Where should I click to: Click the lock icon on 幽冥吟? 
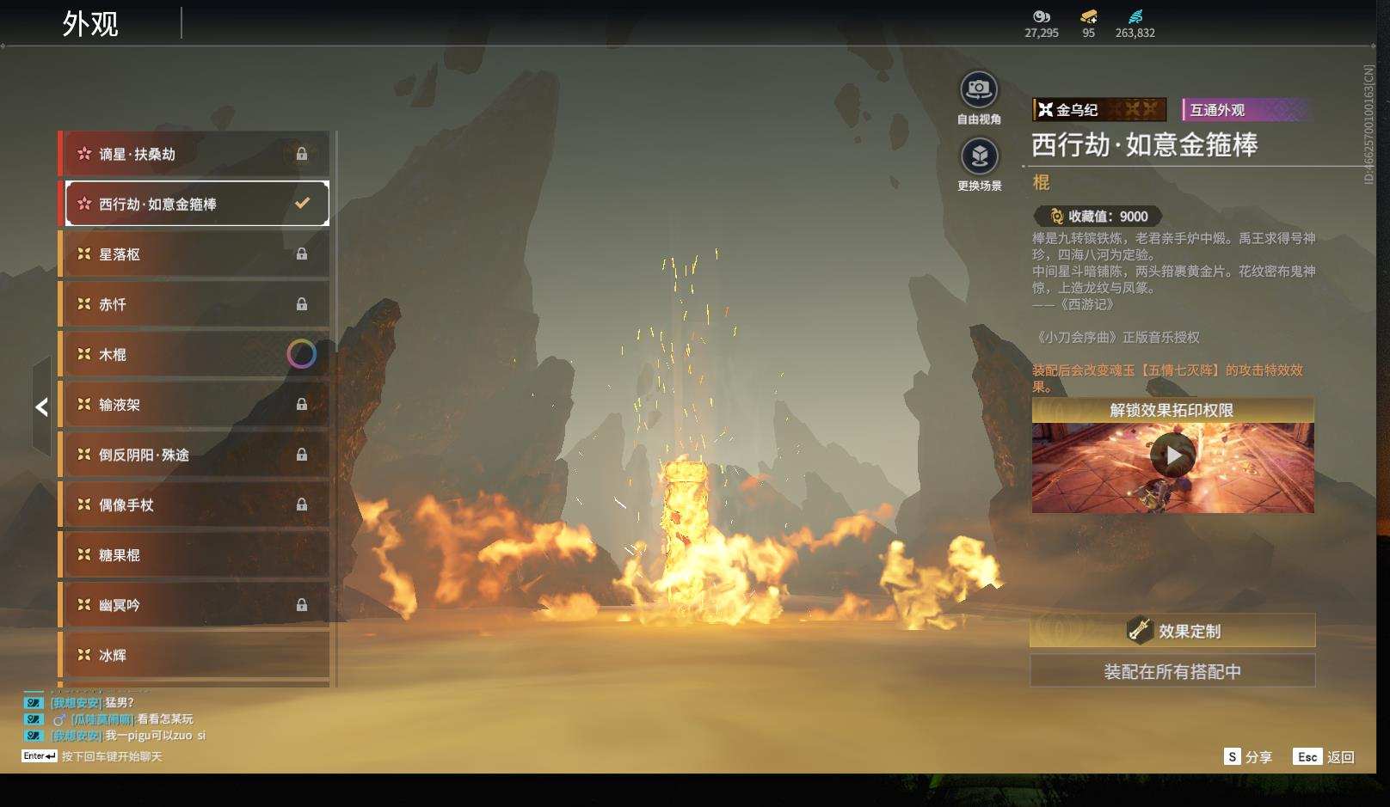pyautogui.click(x=302, y=605)
